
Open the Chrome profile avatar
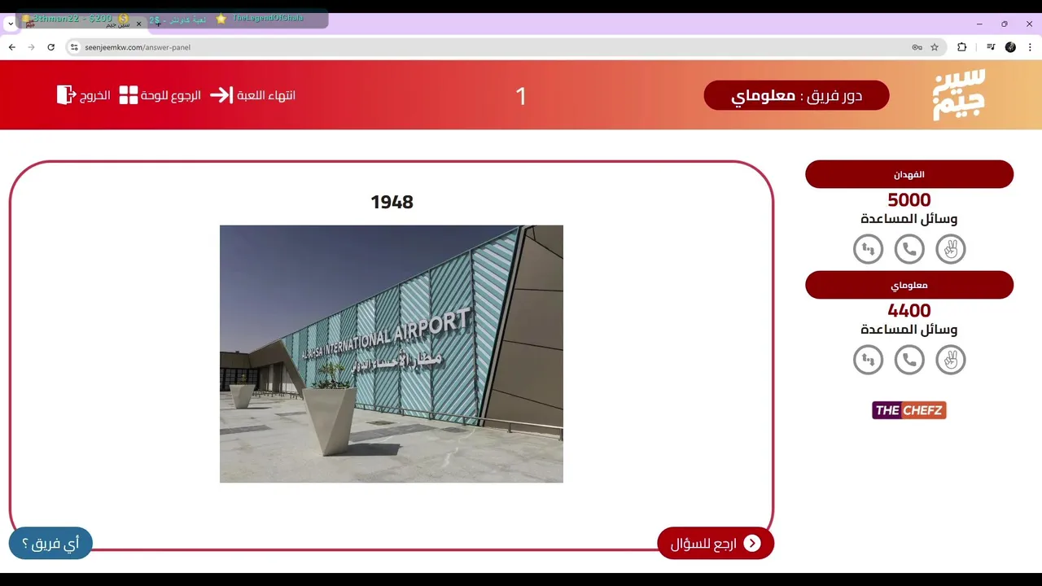pyautogui.click(x=1010, y=47)
